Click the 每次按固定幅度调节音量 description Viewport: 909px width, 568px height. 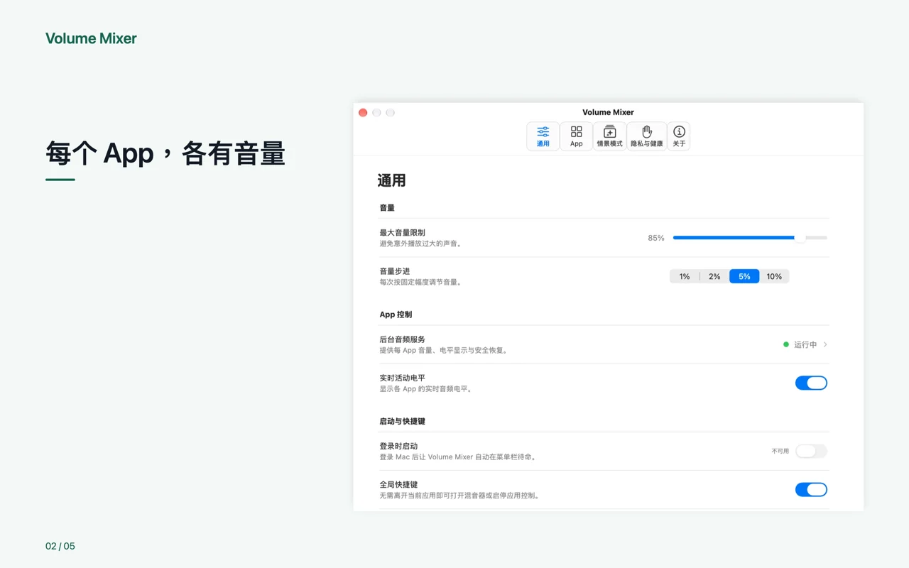pyautogui.click(x=421, y=282)
